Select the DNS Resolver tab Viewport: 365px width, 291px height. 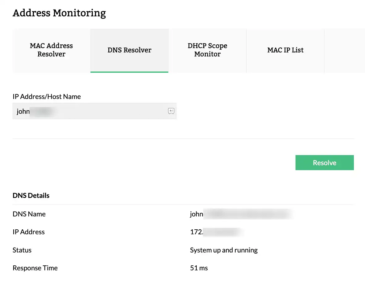[x=129, y=50]
